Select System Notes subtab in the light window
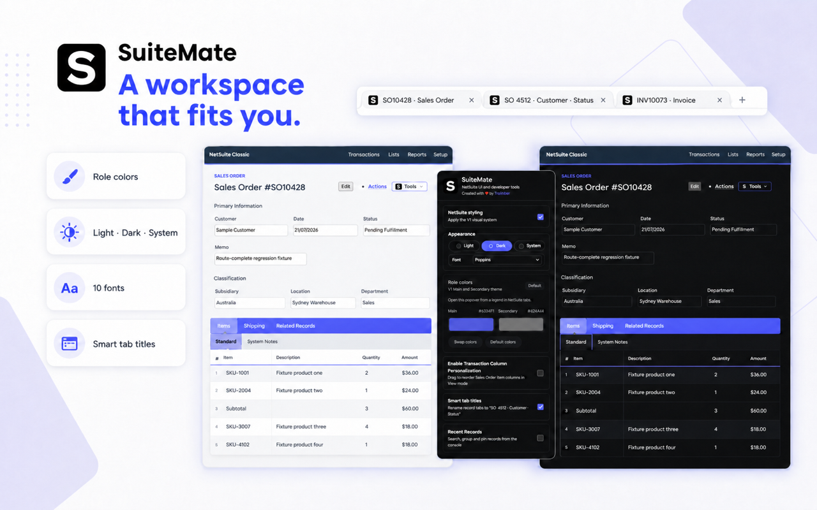 click(262, 342)
